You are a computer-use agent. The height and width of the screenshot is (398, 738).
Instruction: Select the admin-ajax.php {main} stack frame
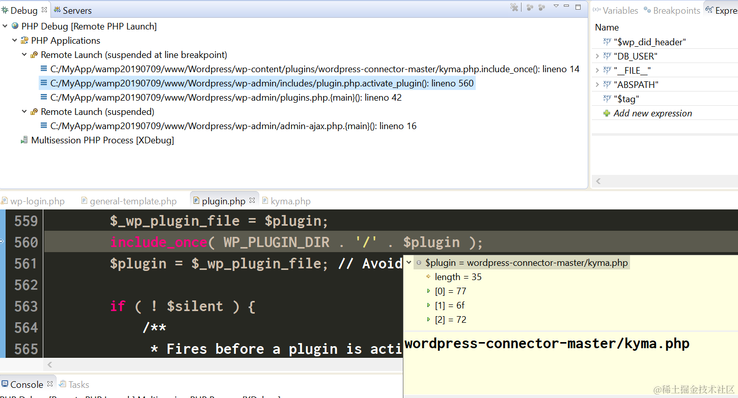[x=233, y=126]
